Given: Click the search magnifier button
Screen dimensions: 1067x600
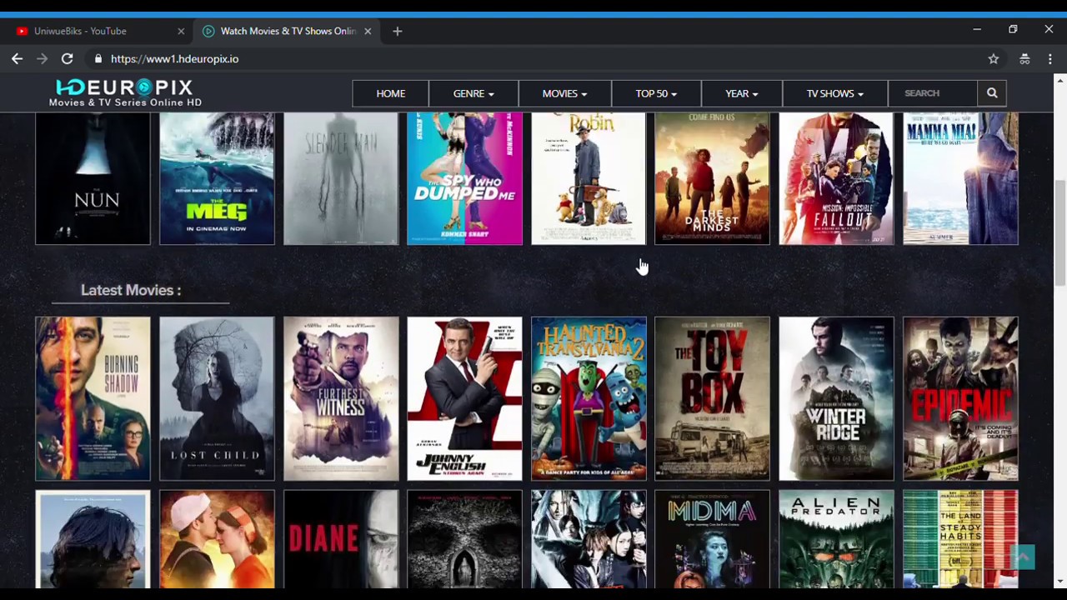Looking at the screenshot, I should pos(992,93).
